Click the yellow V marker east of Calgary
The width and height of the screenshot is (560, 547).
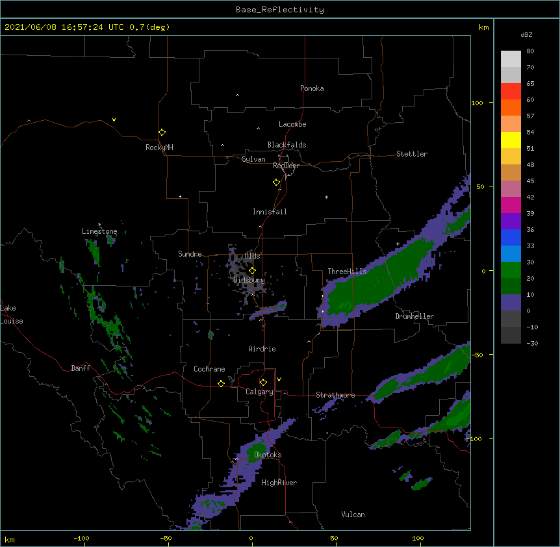pos(279,379)
